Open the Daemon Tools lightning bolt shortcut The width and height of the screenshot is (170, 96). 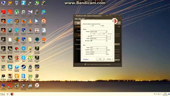pyautogui.click(x=17, y=68)
